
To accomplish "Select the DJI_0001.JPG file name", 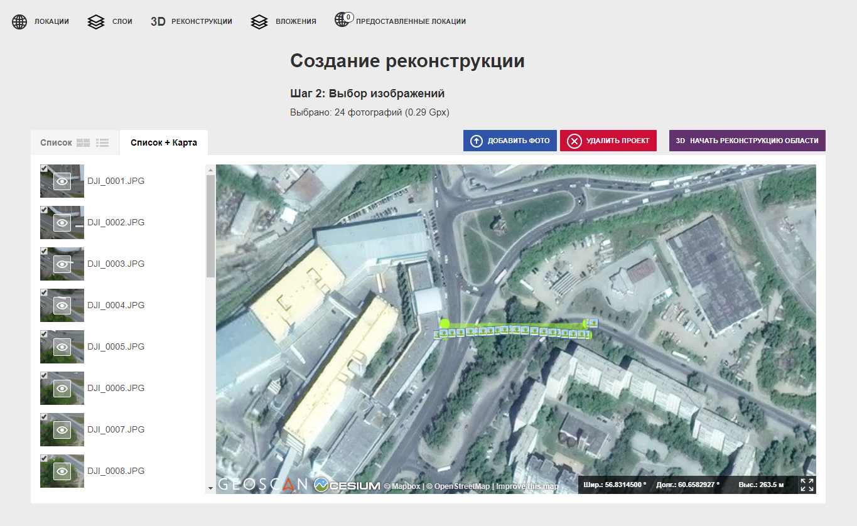I will 116,181.
